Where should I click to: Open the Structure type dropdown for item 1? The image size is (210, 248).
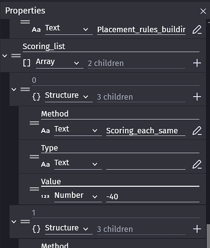pos(69,229)
